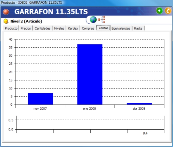Click the 'ene 2008' axis label

(89, 109)
